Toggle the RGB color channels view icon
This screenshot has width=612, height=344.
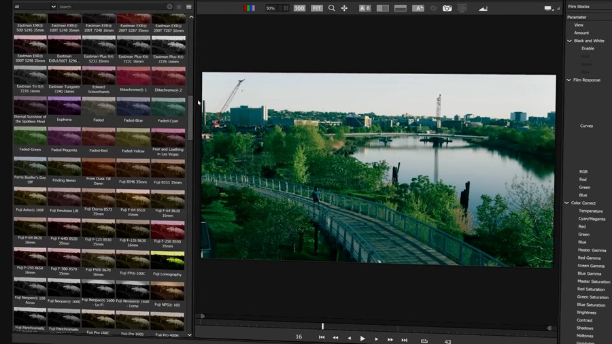click(x=249, y=7)
